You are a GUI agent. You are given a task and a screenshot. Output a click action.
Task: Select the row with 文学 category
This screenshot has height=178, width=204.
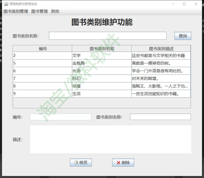click(102, 56)
